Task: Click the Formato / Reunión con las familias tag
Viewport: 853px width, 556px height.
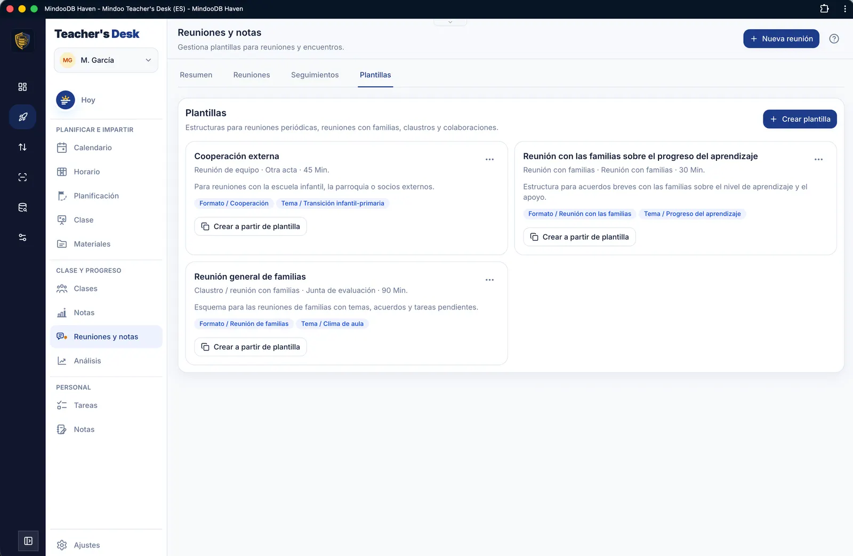Action: click(580, 214)
